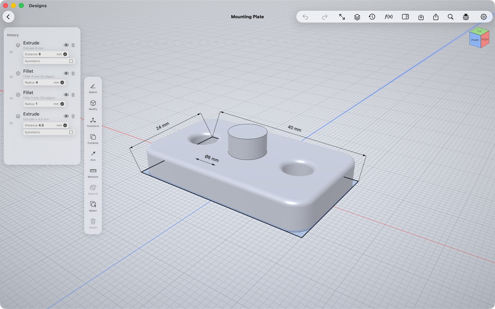Delete the Extrude + 4.5 mm step

73,116
